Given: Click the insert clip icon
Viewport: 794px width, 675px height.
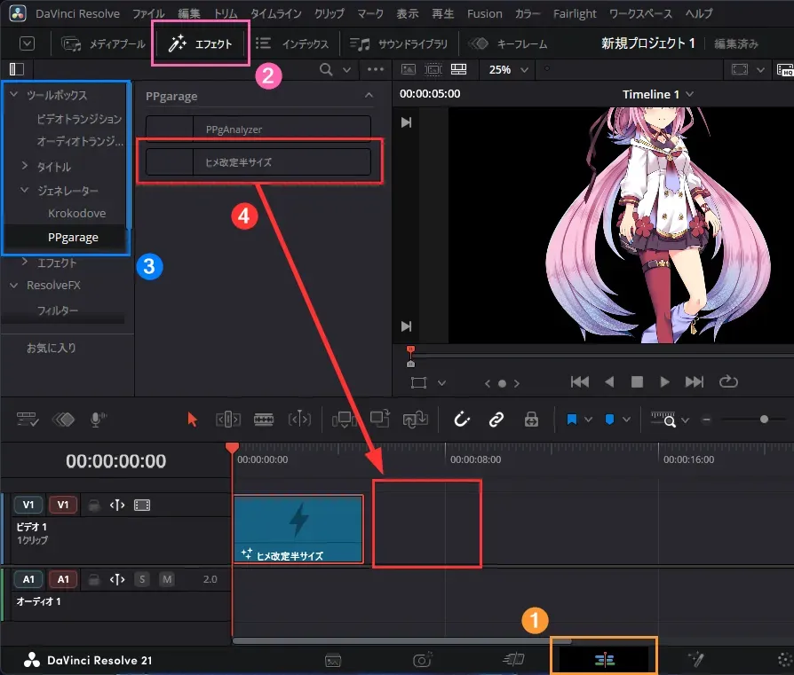Looking at the screenshot, I should pos(344,420).
